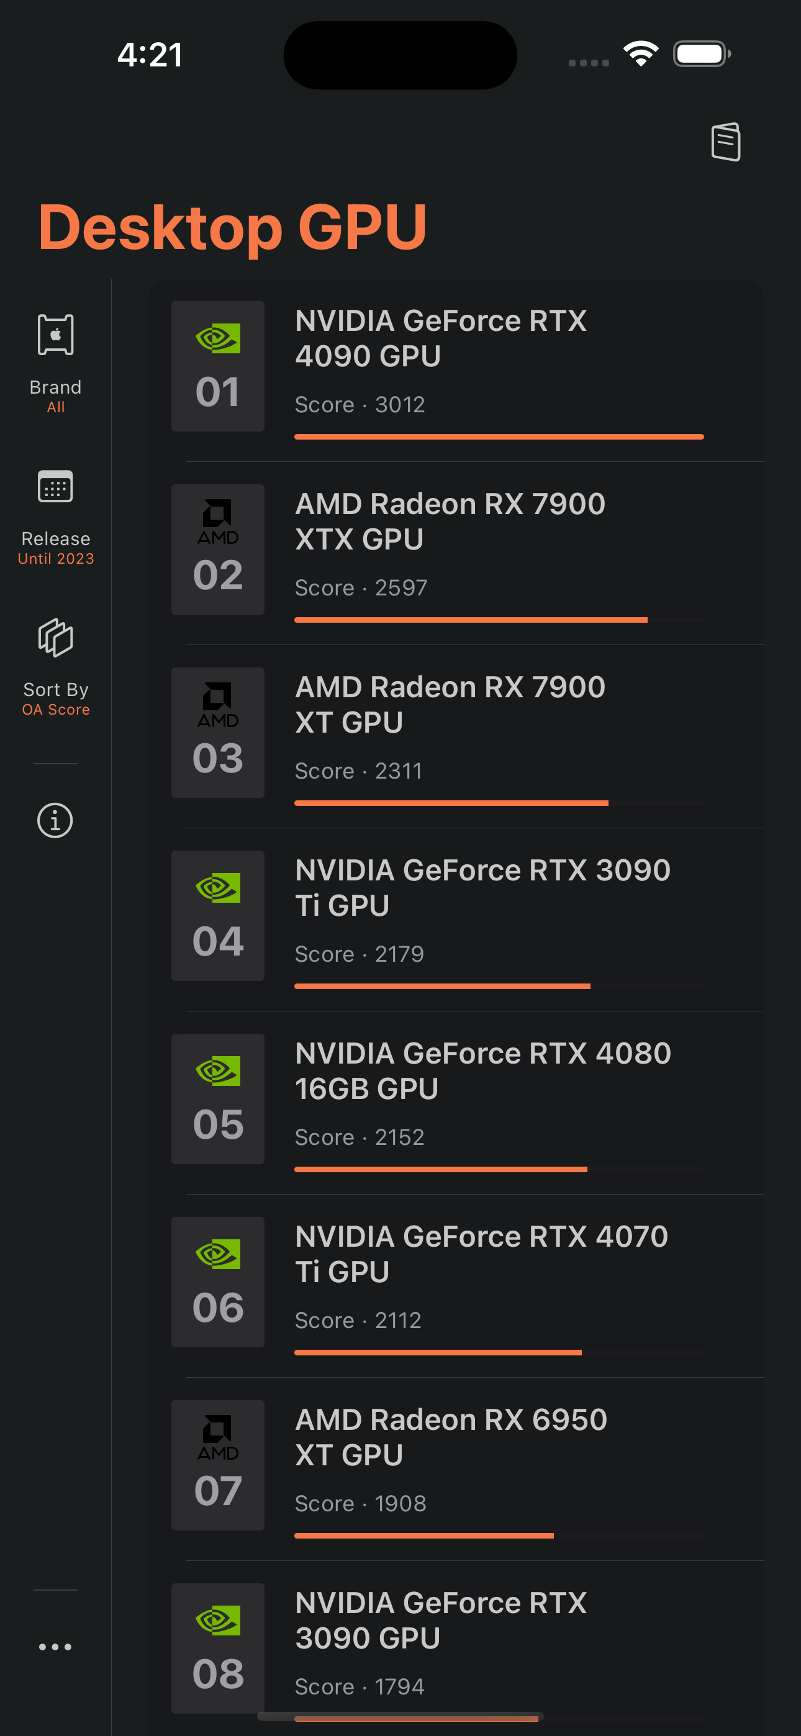Tap the Desktop GPU title heading

click(233, 227)
